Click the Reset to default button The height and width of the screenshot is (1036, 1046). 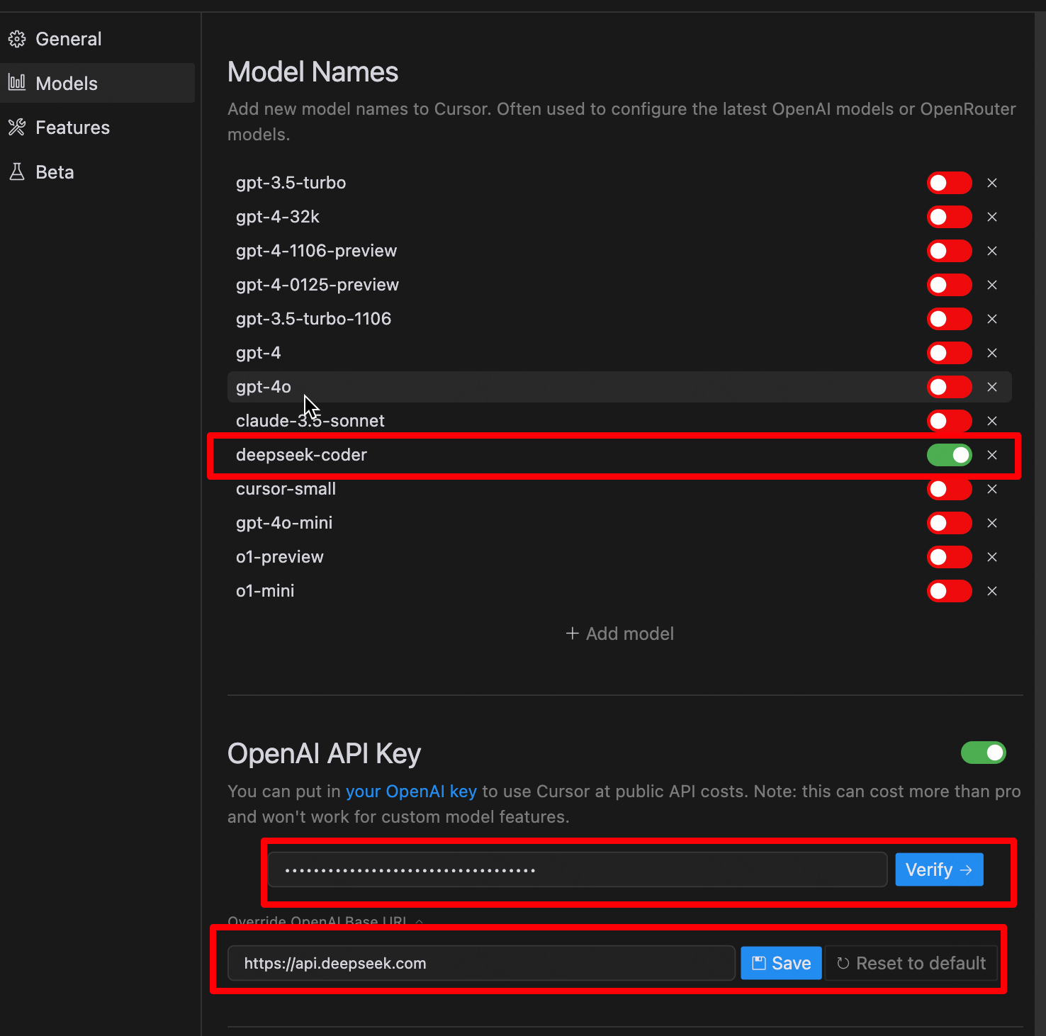pos(911,963)
